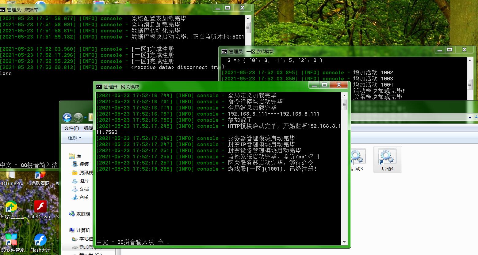This screenshot has width=478, height=255.
Task: Open 音乐 library in the sidebar
Action: click(x=84, y=197)
